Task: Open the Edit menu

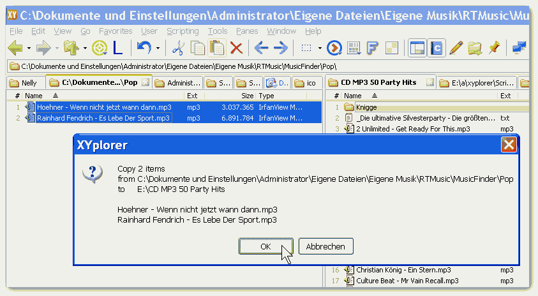Action: 38,31
